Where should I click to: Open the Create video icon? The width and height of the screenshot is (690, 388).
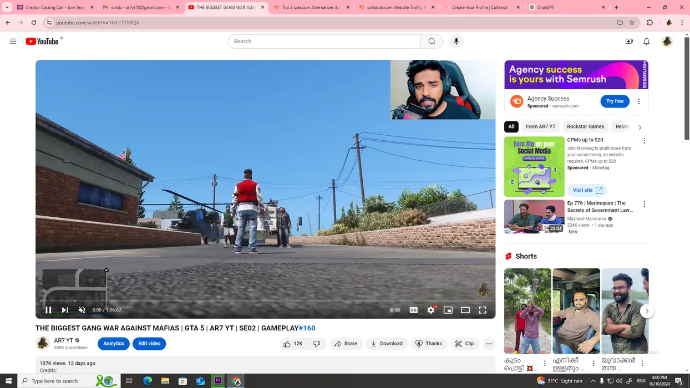pyautogui.click(x=629, y=42)
